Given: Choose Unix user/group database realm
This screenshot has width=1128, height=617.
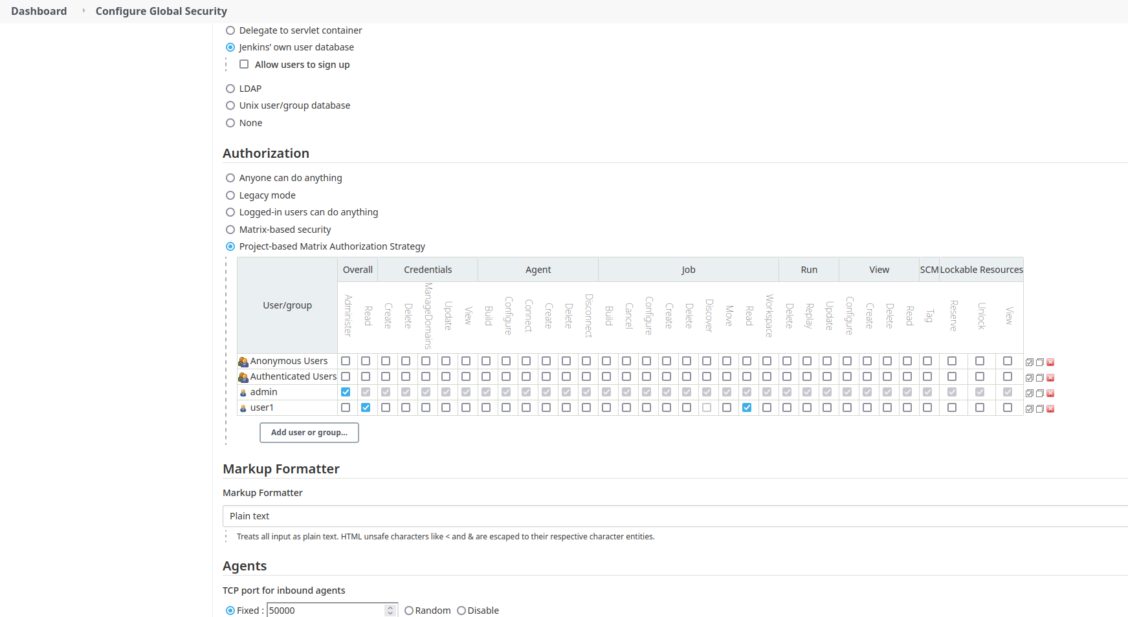Looking at the screenshot, I should coord(230,105).
